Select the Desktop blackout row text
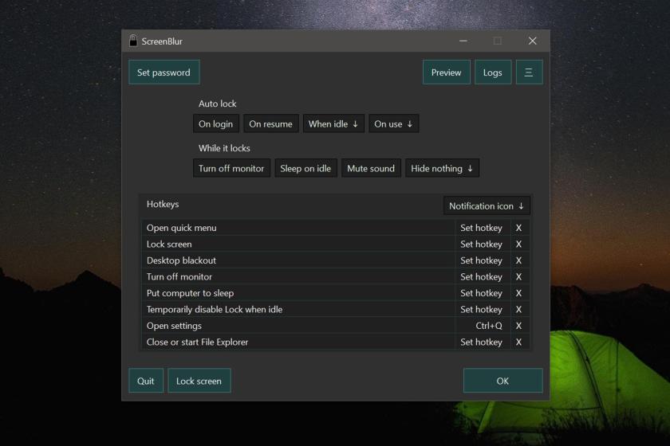Screen dimensions: 670x446 coord(181,260)
